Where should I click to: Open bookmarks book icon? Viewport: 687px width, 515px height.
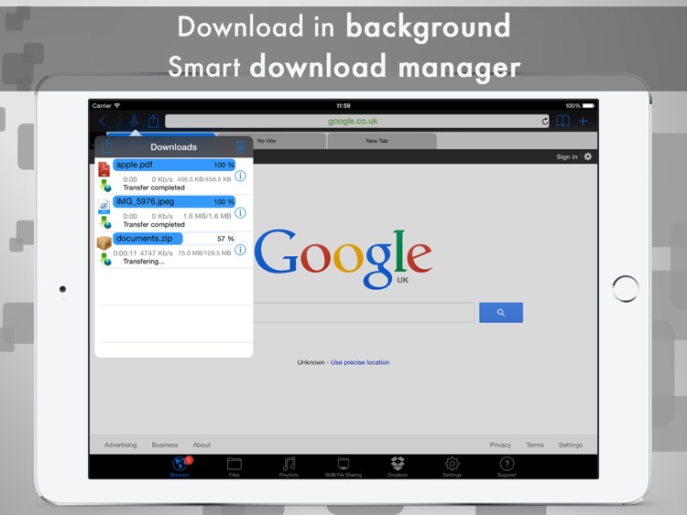point(562,121)
